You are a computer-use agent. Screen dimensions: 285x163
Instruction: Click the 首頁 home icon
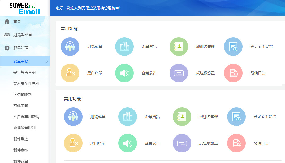click(6, 21)
